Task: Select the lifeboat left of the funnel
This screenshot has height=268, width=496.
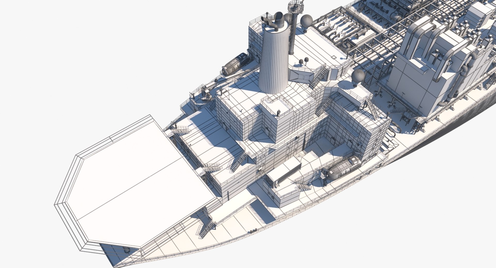Action: [235, 64]
